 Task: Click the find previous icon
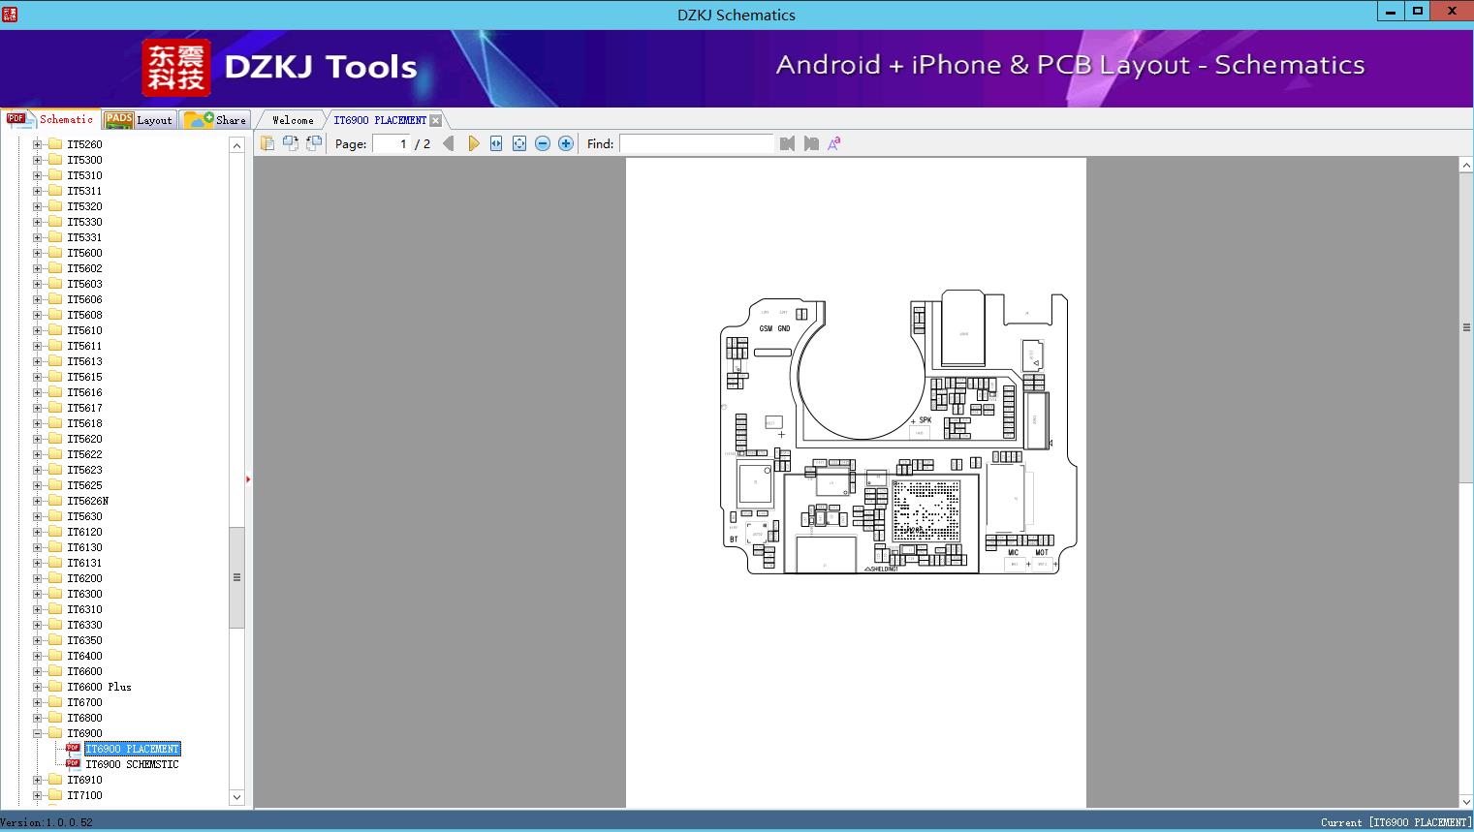(787, 143)
